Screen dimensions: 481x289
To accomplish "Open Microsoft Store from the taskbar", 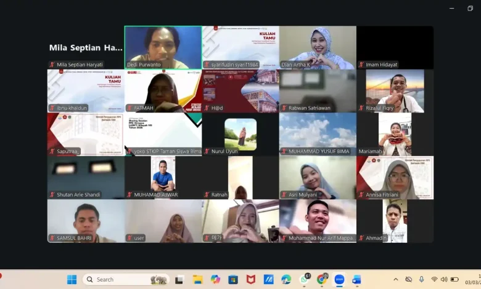I will pos(233,279).
